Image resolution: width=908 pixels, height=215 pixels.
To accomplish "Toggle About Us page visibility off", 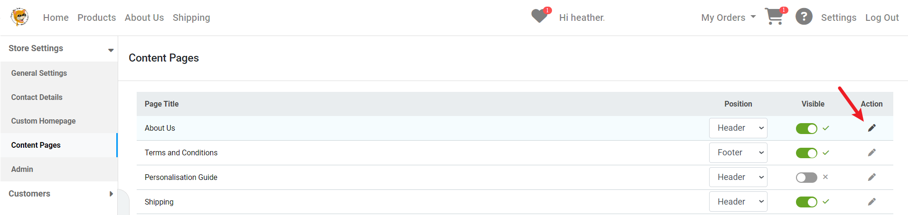I will point(806,128).
